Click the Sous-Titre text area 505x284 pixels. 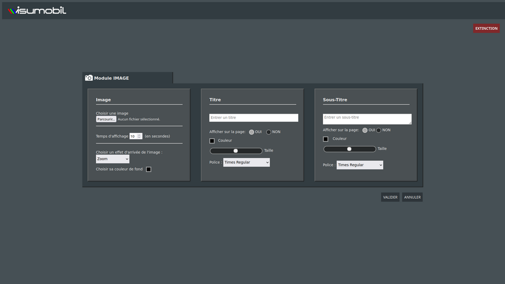pyautogui.click(x=367, y=119)
